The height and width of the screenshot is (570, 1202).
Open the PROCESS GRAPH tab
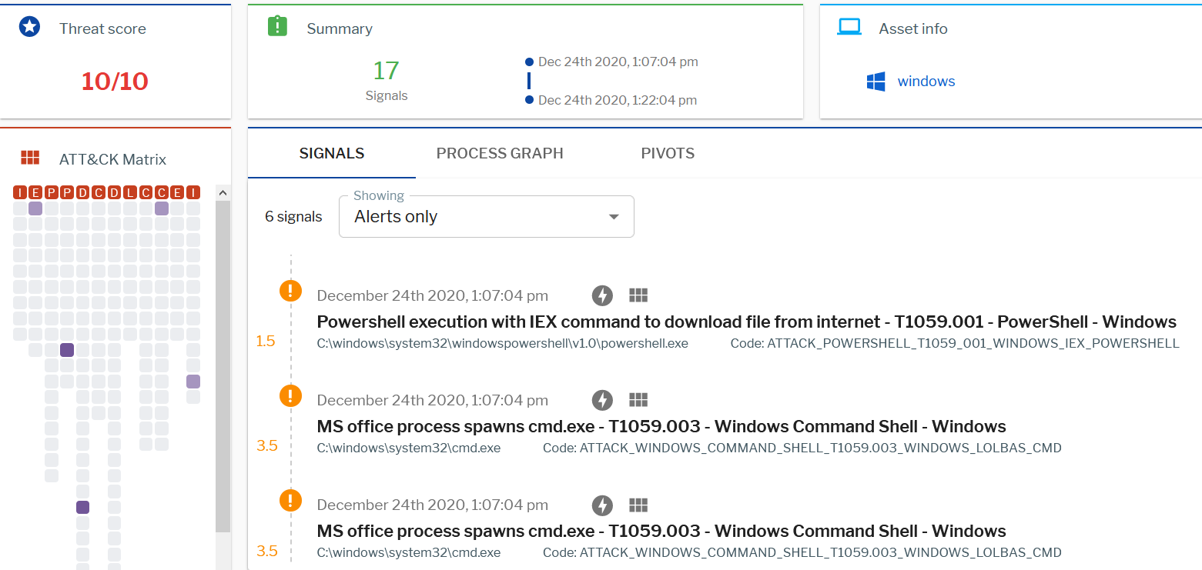pyautogui.click(x=500, y=153)
